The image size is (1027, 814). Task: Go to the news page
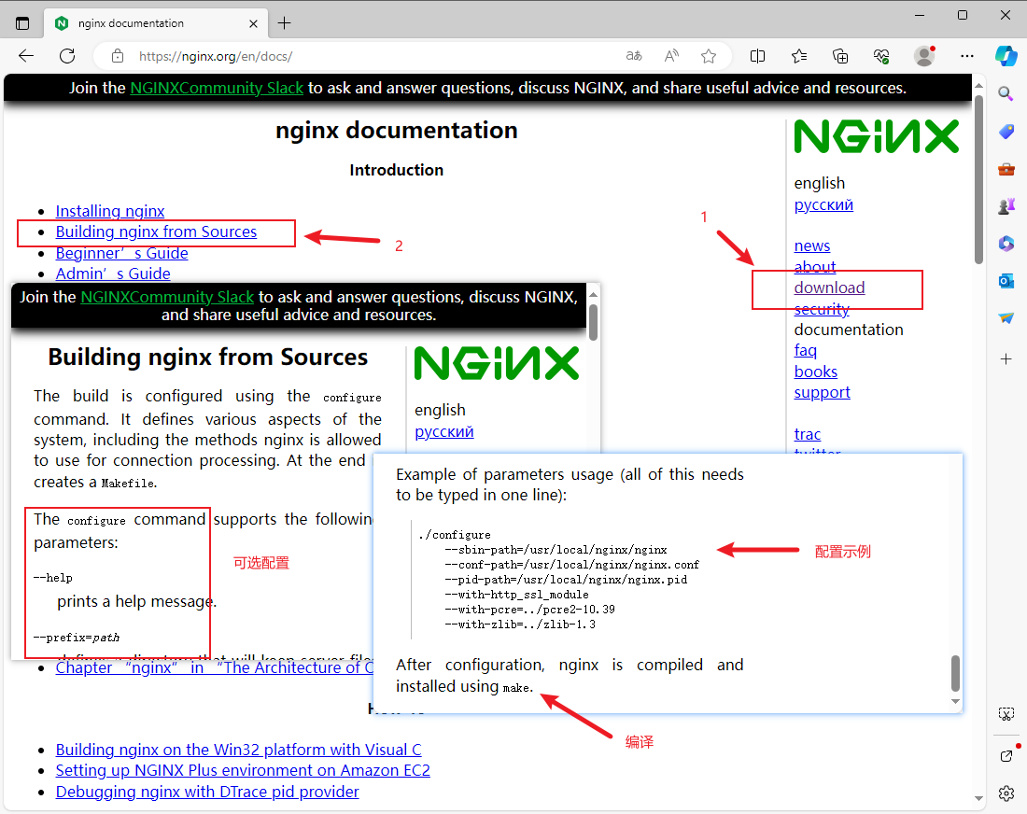pos(812,246)
